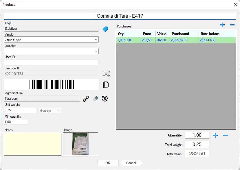This screenshot has width=240, height=170.
Task: Click the chain link icon for Ingredient link
Action: pos(86,99)
